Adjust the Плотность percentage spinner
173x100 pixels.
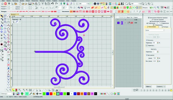point(158,43)
